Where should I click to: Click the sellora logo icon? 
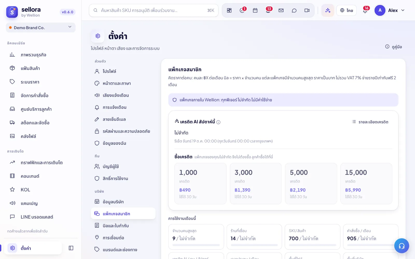click(12, 12)
